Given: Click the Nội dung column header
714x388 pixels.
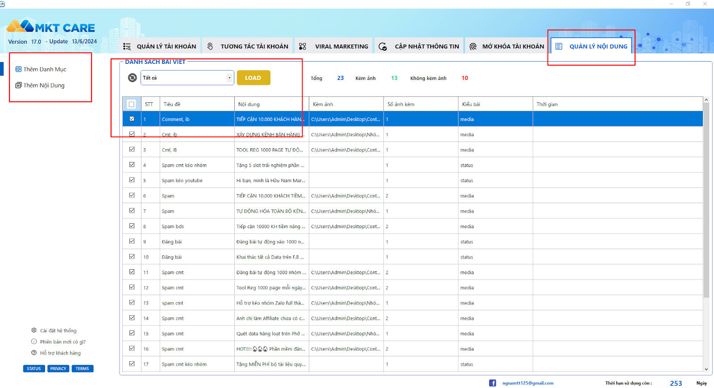Looking at the screenshot, I should (x=271, y=104).
